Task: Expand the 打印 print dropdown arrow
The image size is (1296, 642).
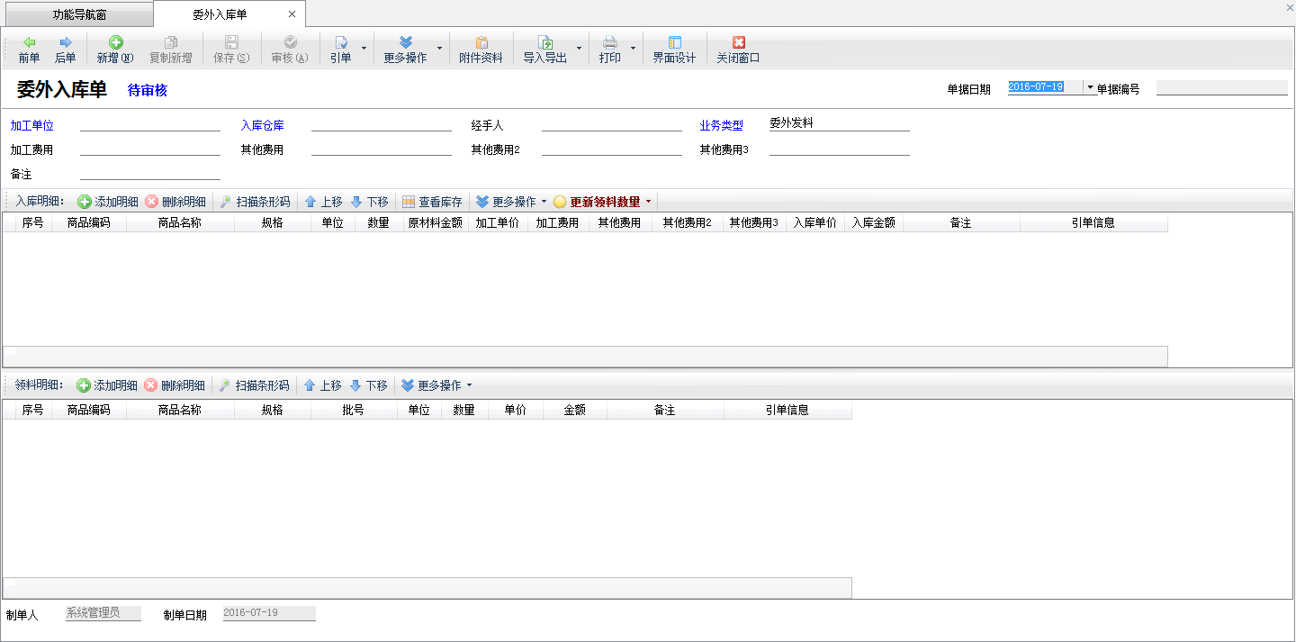Action: pos(633,49)
